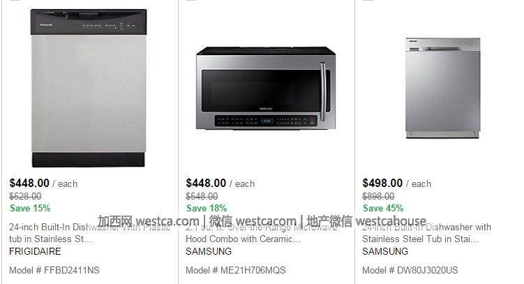Open the Frigidaire dishwasher product image

coord(89,88)
